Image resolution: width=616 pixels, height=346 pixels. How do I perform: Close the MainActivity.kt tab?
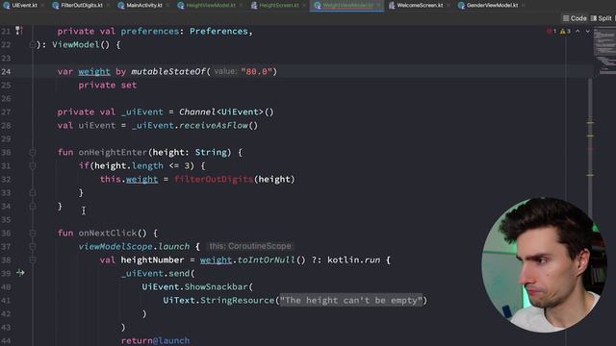tap(167, 6)
